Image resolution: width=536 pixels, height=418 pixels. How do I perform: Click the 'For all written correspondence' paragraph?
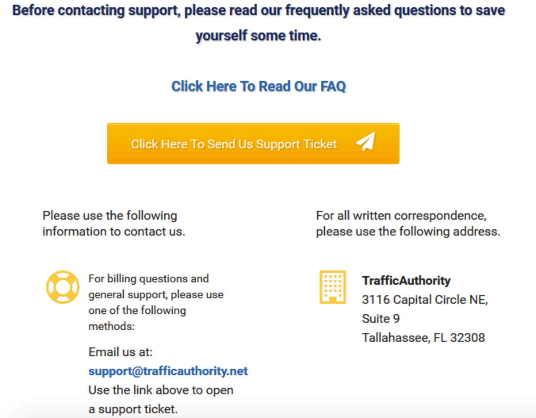point(408,223)
